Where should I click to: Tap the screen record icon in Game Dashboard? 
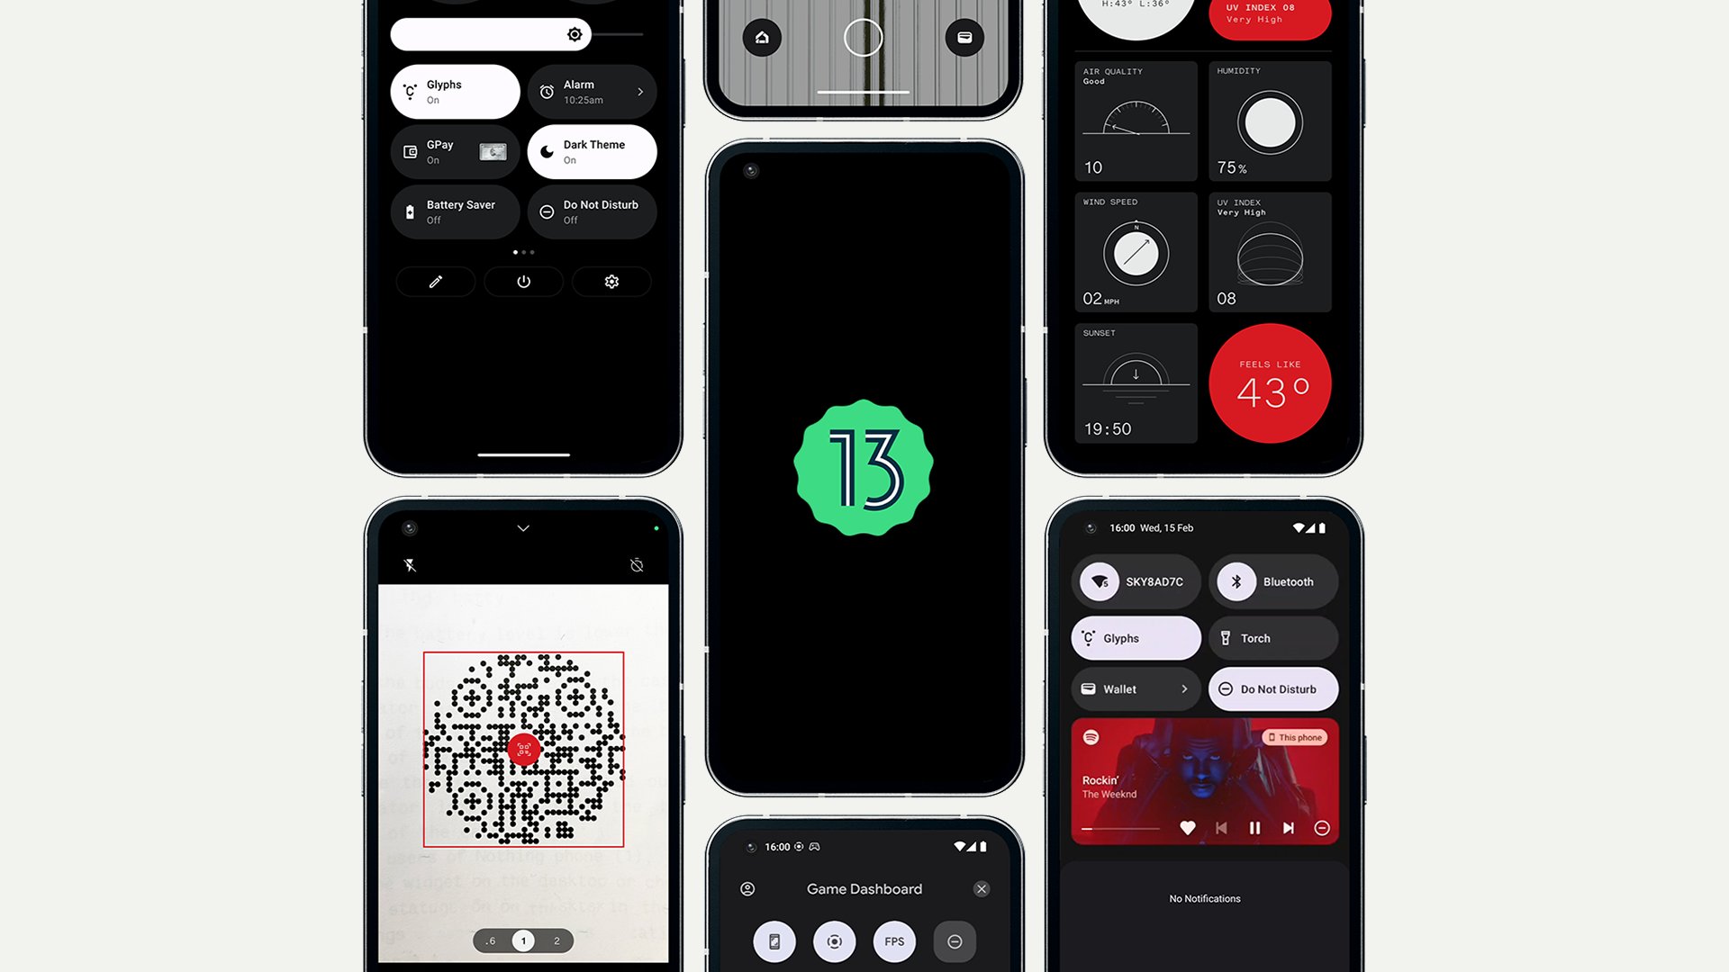pyautogui.click(x=834, y=941)
